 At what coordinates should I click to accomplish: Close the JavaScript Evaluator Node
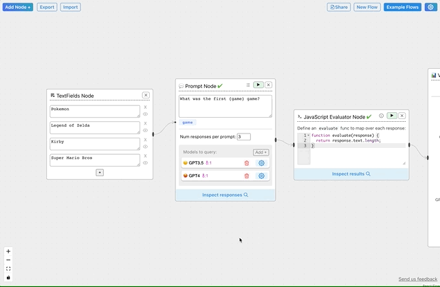(x=401, y=116)
